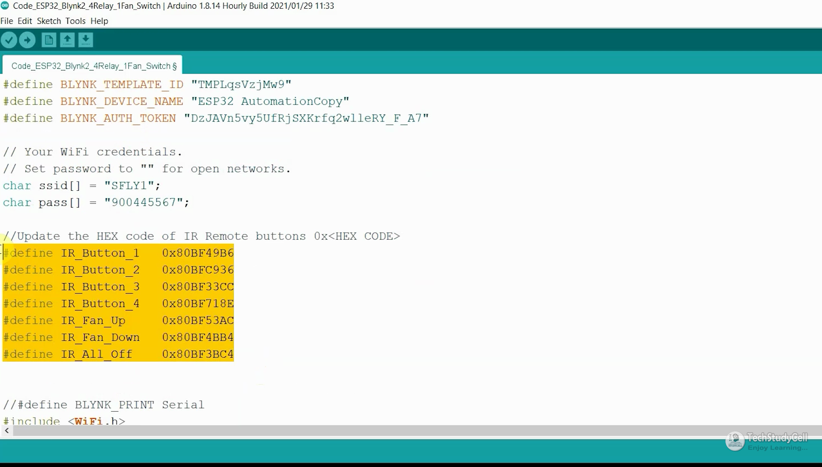Screen dimensions: 822x467
Task: Click the Upload arrow toolbar icon
Action: (27, 39)
